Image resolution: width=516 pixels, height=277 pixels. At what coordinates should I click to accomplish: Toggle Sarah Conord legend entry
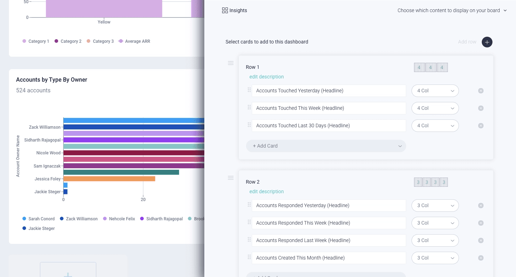(x=39, y=219)
